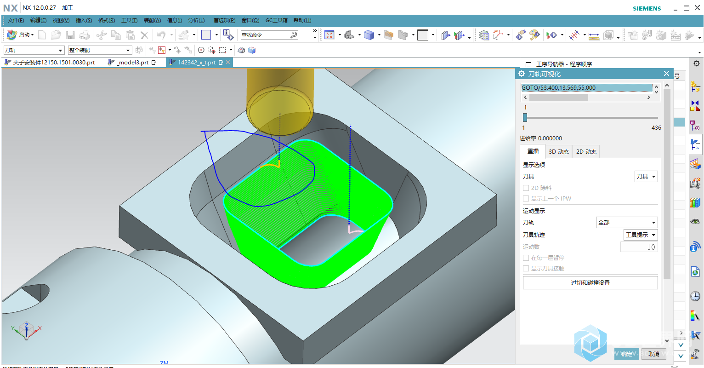Open the 帮助(H) menu
The width and height of the screenshot is (704, 368).
click(302, 20)
